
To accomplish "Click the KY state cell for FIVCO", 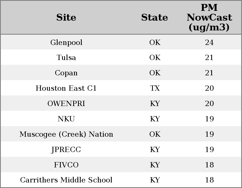I will [x=155, y=165].
